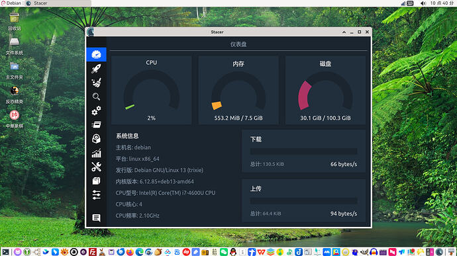Screen dimensions: 457x256
Task: Click the hostname line 主机名: debian
Action: (133, 148)
